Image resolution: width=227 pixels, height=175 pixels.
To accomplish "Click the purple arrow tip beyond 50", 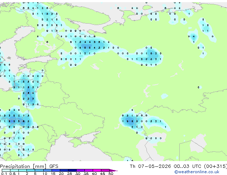I will click(113, 170).
